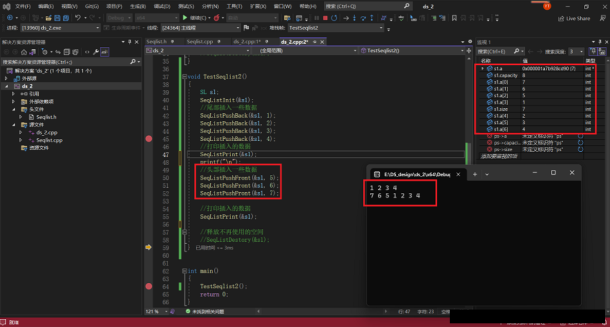Open the process dropdown [13960] ds_2.exe

[x=60, y=28]
